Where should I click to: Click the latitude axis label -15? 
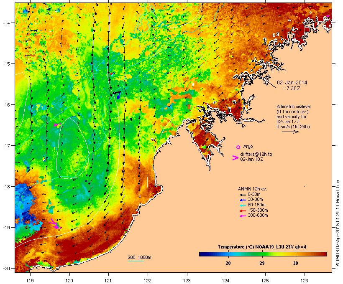[x=6, y=64]
